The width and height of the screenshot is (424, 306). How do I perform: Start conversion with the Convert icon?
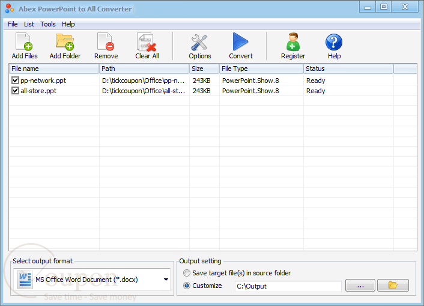point(240,41)
